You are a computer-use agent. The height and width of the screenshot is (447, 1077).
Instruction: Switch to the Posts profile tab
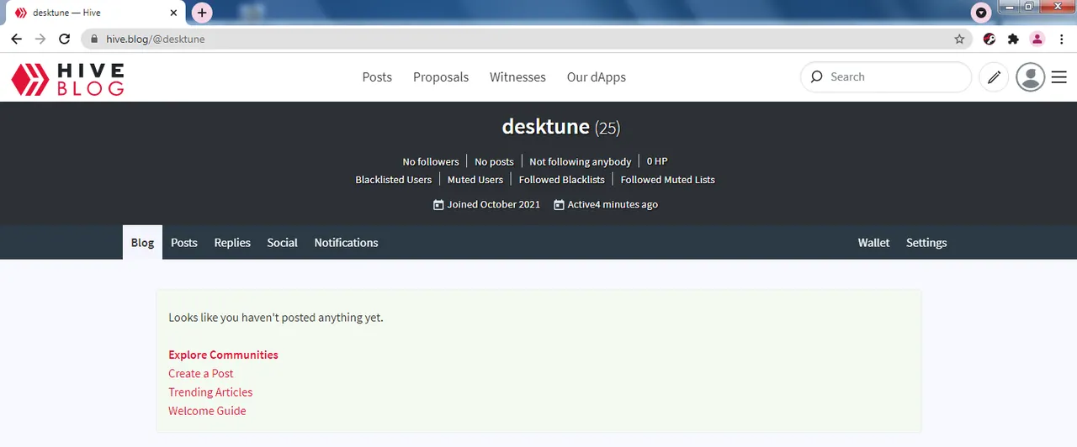(x=184, y=242)
